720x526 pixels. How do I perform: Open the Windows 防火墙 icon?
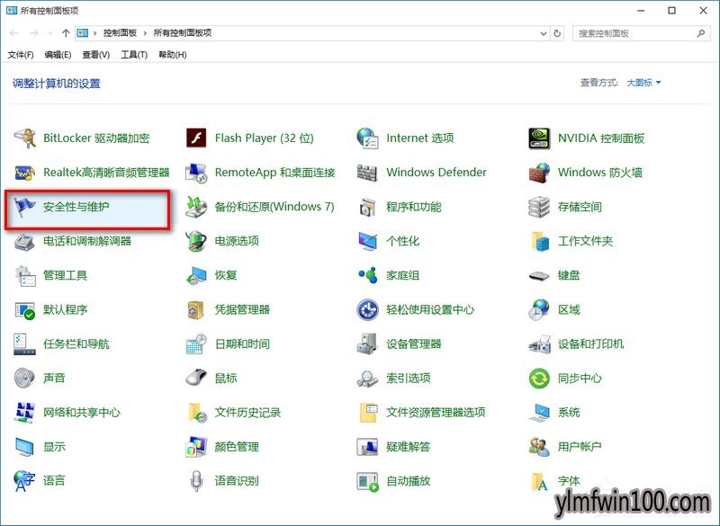point(539,173)
